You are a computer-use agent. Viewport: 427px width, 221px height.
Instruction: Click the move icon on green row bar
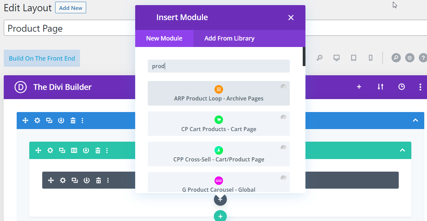point(38,151)
